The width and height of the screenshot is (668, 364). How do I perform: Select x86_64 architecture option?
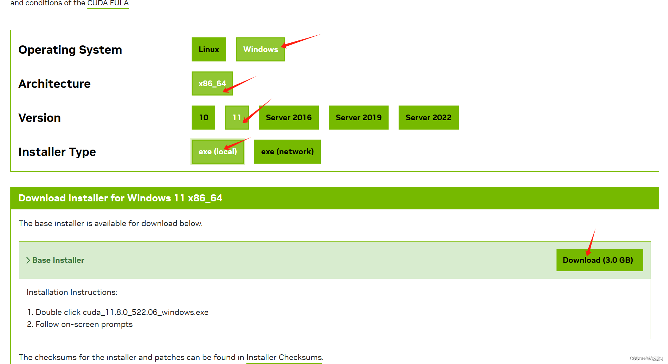pos(211,83)
